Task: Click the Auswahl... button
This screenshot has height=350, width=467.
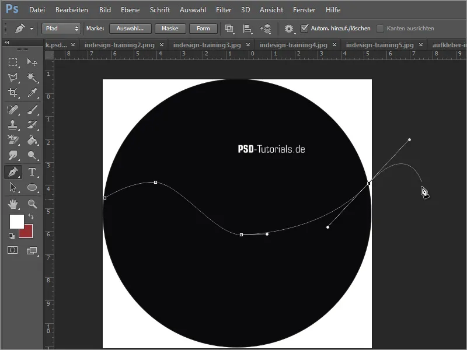Action: 130,29
